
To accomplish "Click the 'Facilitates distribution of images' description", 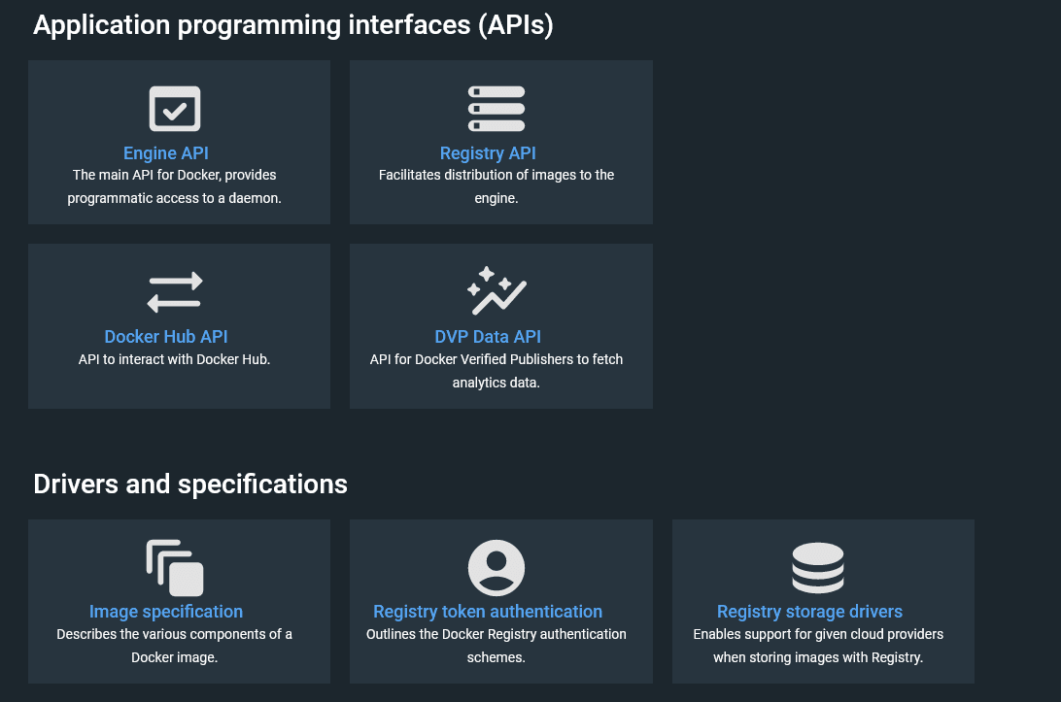I will (496, 186).
